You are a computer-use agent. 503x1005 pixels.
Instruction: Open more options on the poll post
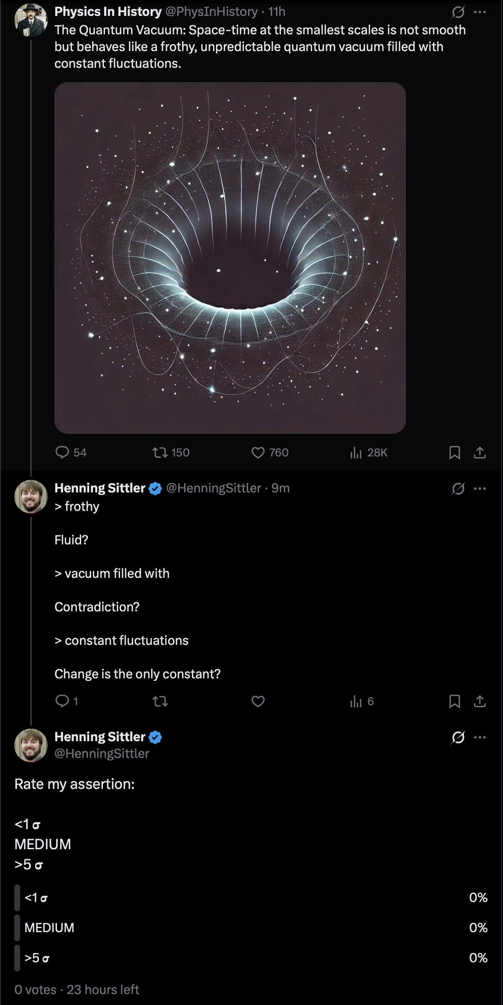[480, 737]
